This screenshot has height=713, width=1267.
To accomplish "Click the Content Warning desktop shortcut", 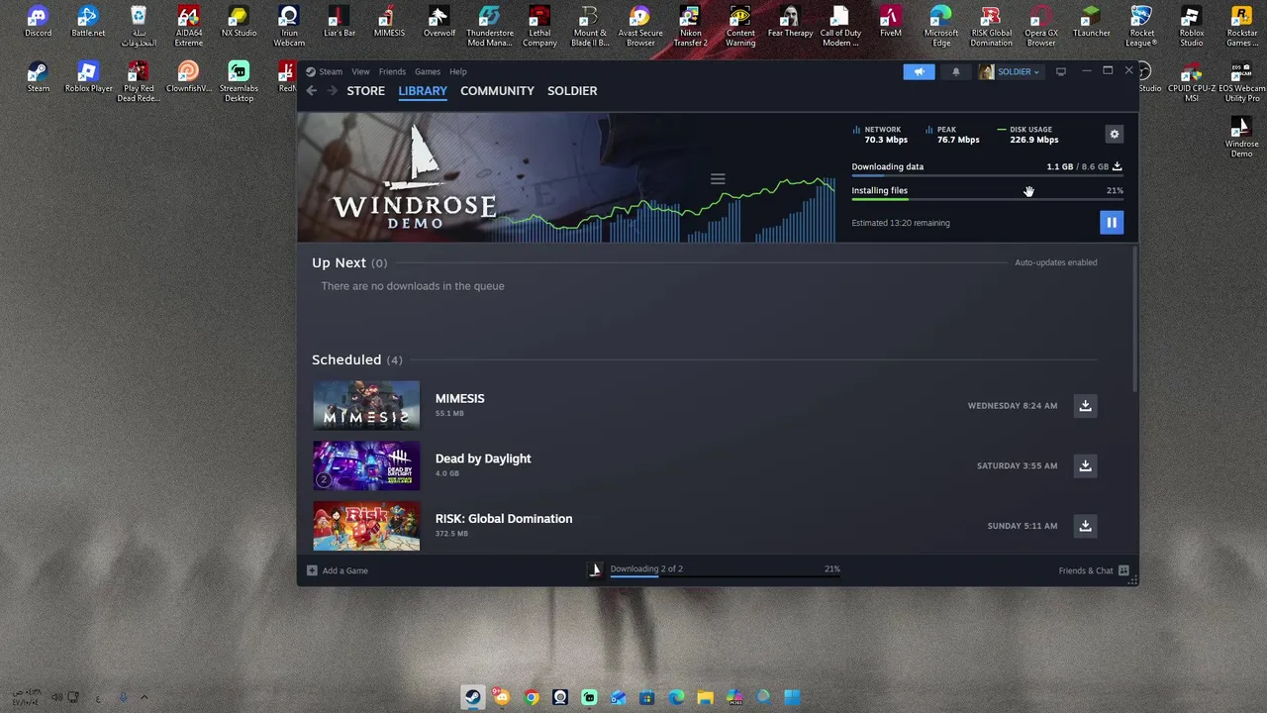I will 740,26.
